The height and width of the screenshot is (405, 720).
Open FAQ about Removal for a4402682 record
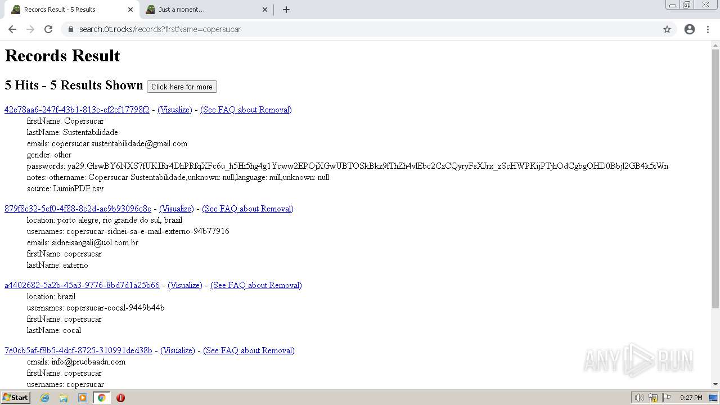[x=256, y=285]
